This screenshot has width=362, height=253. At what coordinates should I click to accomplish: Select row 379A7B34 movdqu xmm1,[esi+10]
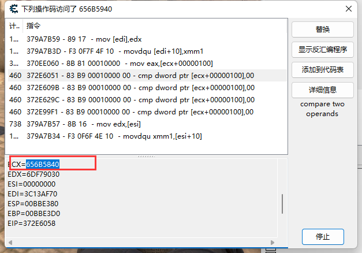click(147, 136)
